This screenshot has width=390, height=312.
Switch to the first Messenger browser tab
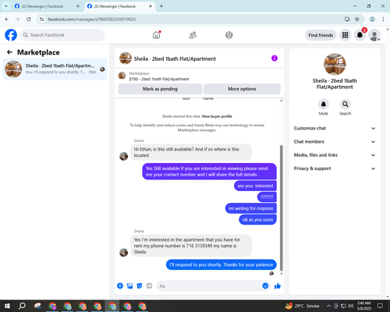click(x=43, y=6)
